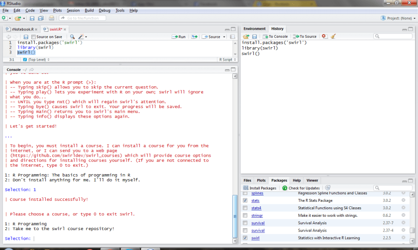Image resolution: width=418 pixels, height=250 pixels.
Task: Save history with the disk icon
Action: pos(254,36)
